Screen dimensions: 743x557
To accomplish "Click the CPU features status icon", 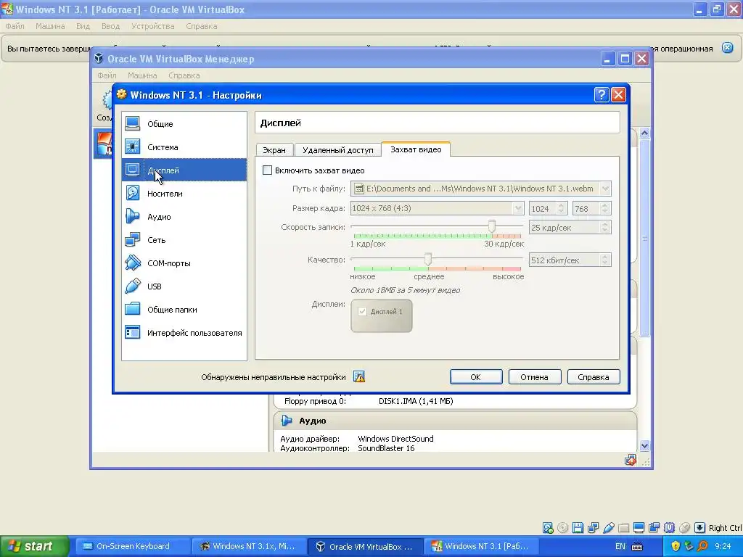I will click(x=669, y=528).
